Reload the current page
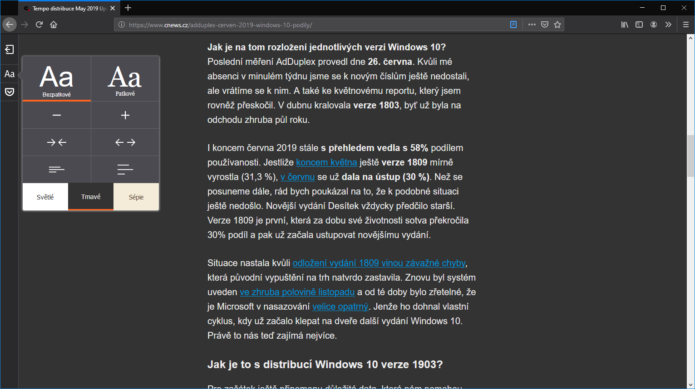This screenshot has width=695, height=389. pyautogui.click(x=39, y=24)
